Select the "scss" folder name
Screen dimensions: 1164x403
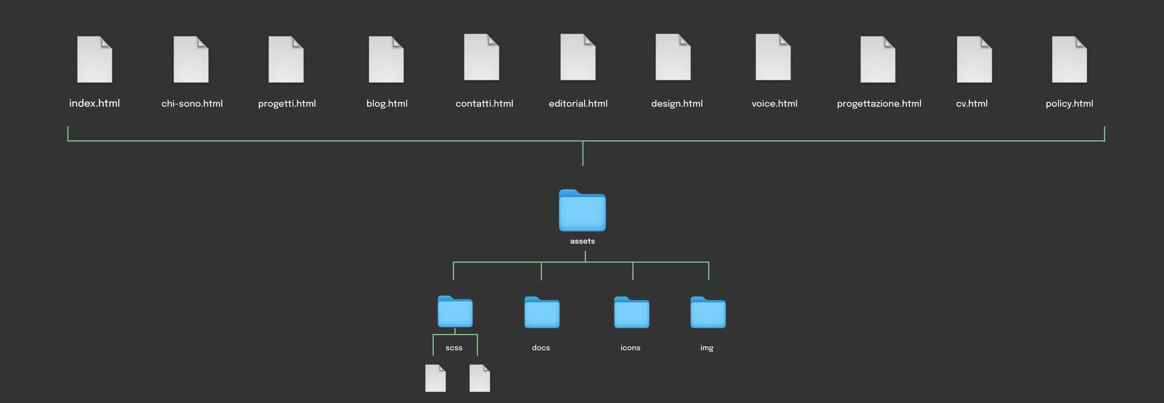454,348
